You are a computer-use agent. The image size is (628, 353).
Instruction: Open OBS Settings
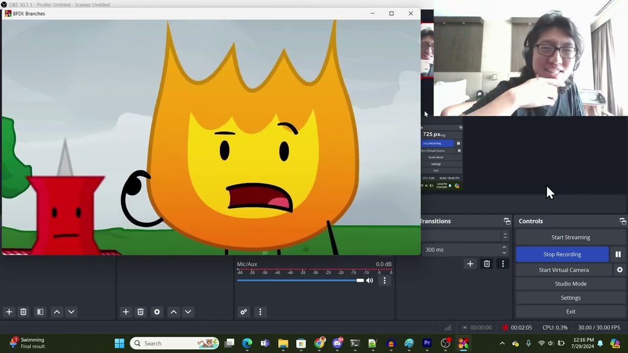point(571,298)
